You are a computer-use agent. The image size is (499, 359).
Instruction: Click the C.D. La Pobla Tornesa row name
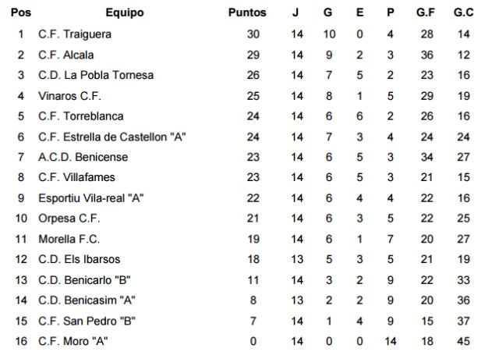[x=96, y=75]
